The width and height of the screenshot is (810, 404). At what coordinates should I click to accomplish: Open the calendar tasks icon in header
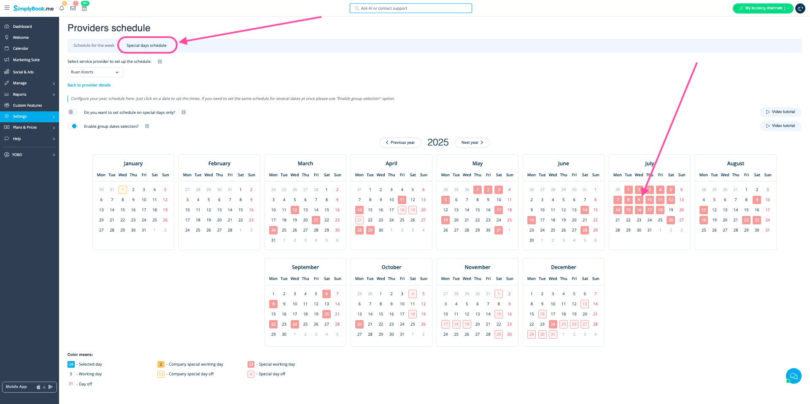(84, 8)
